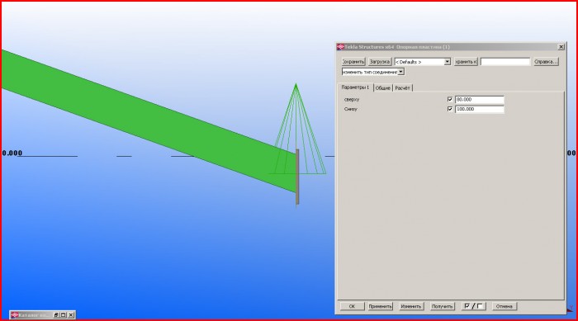Toggle the checkbox next to сверху field
Image resolution: width=578 pixels, height=321 pixels.
(x=450, y=100)
